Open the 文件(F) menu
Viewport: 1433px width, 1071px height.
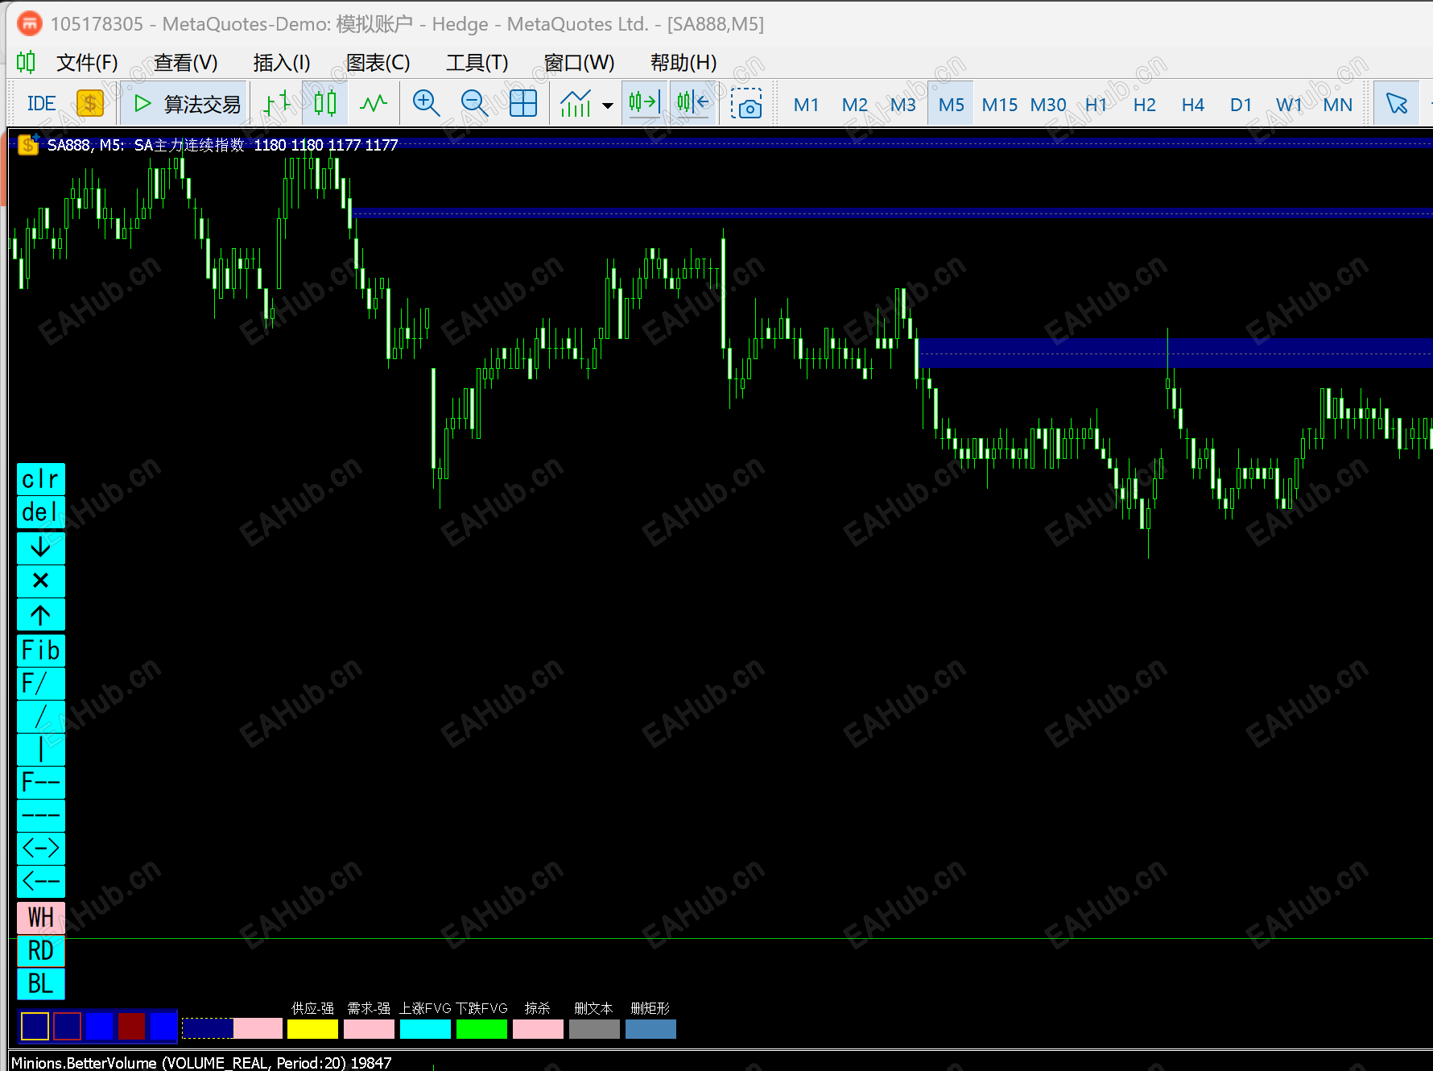(87, 63)
